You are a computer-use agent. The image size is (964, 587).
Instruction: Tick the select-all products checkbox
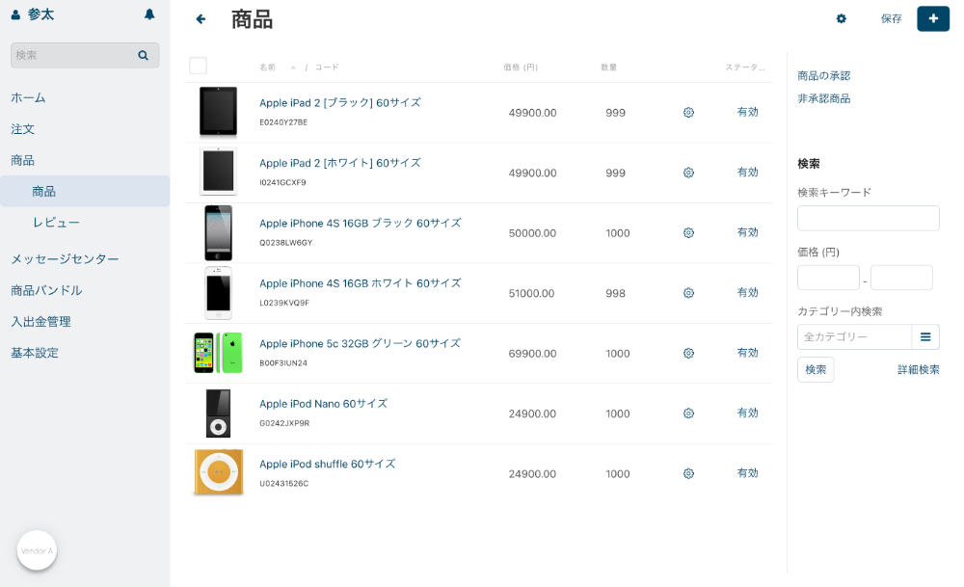coord(198,66)
